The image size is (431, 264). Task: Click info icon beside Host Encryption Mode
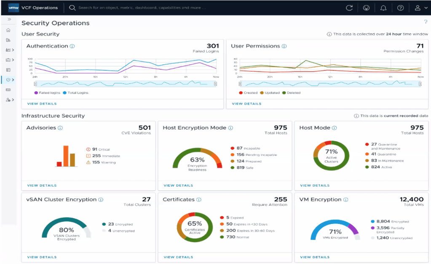[x=230, y=128]
